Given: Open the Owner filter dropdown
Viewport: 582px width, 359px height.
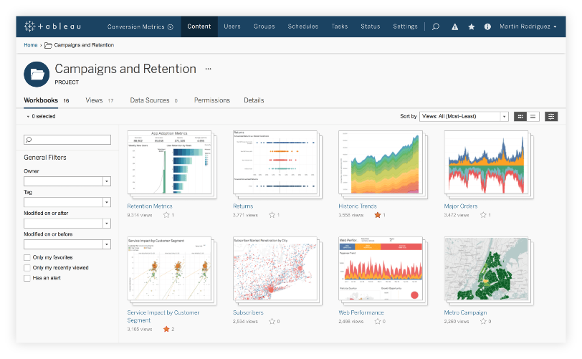Looking at the screenshot, I should [107, 182].
